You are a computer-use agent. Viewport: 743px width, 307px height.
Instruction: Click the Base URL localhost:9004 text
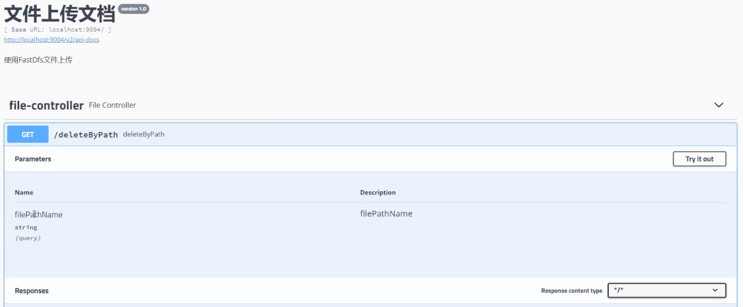tap(58, 30)
